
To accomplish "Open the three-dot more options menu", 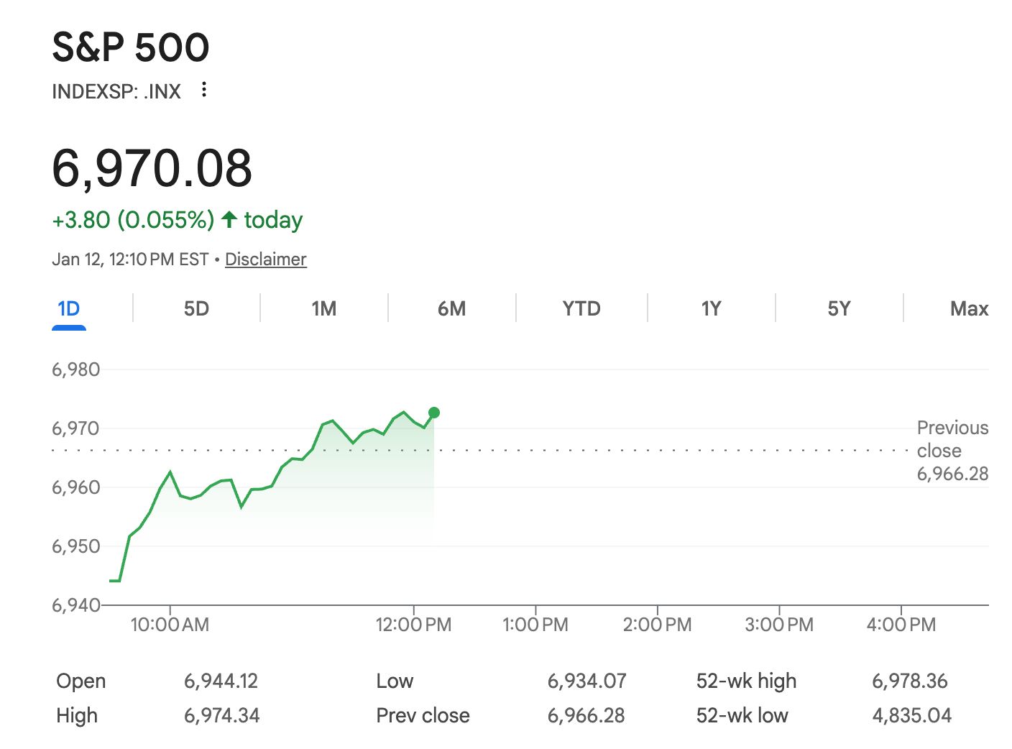I will (x=204, y=90).
